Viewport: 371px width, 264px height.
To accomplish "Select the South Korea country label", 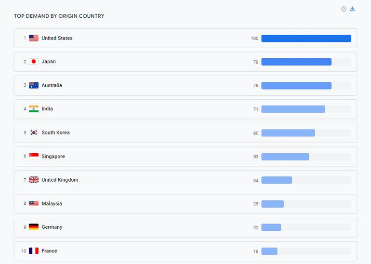I will tap(55, 132).
